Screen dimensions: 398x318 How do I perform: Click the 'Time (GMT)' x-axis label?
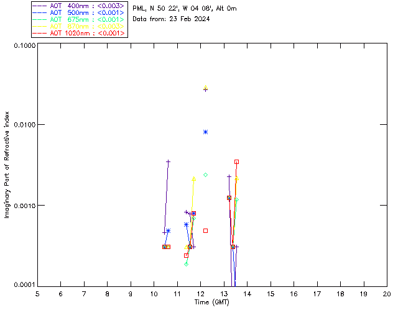(x=212, y=302)
